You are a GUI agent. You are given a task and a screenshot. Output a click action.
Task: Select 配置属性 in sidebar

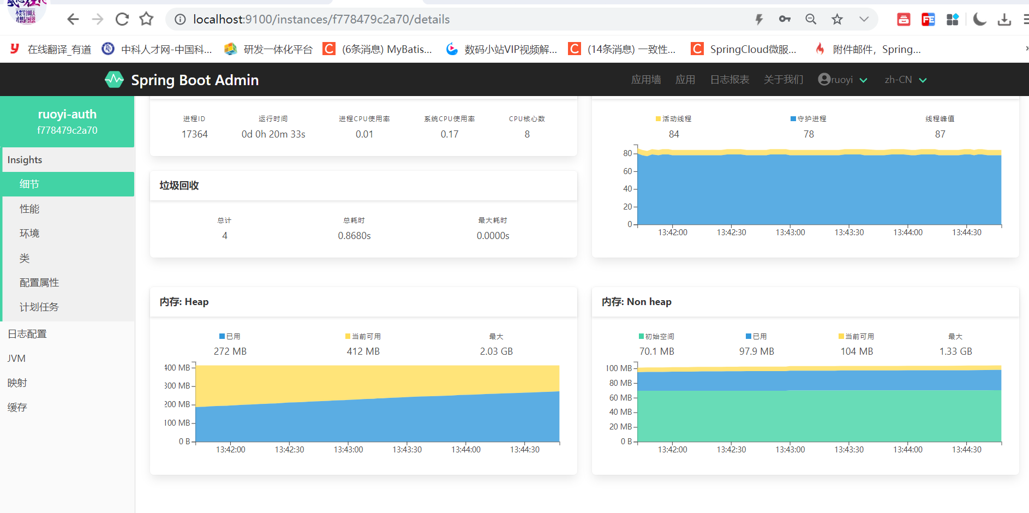(68, 283)
